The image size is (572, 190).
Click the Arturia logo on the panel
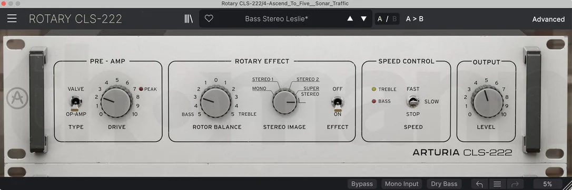click(17, 99)
